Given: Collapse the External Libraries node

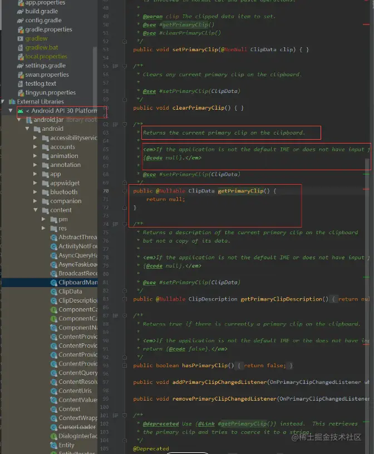Looking at the screenshot, I should (3, 102).
